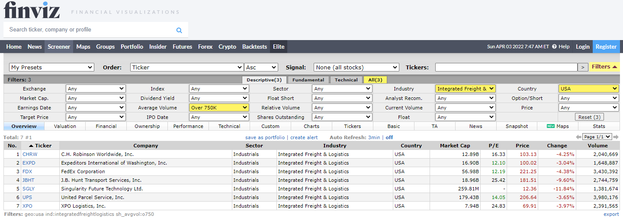Click the next page arrow icon
Viewport: 623px width, 218px height.
click(616, 137)
